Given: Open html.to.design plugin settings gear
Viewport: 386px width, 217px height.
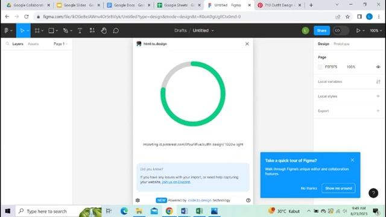Looking at the screenshot, I should pyautogui.click(x=138, y=200).
